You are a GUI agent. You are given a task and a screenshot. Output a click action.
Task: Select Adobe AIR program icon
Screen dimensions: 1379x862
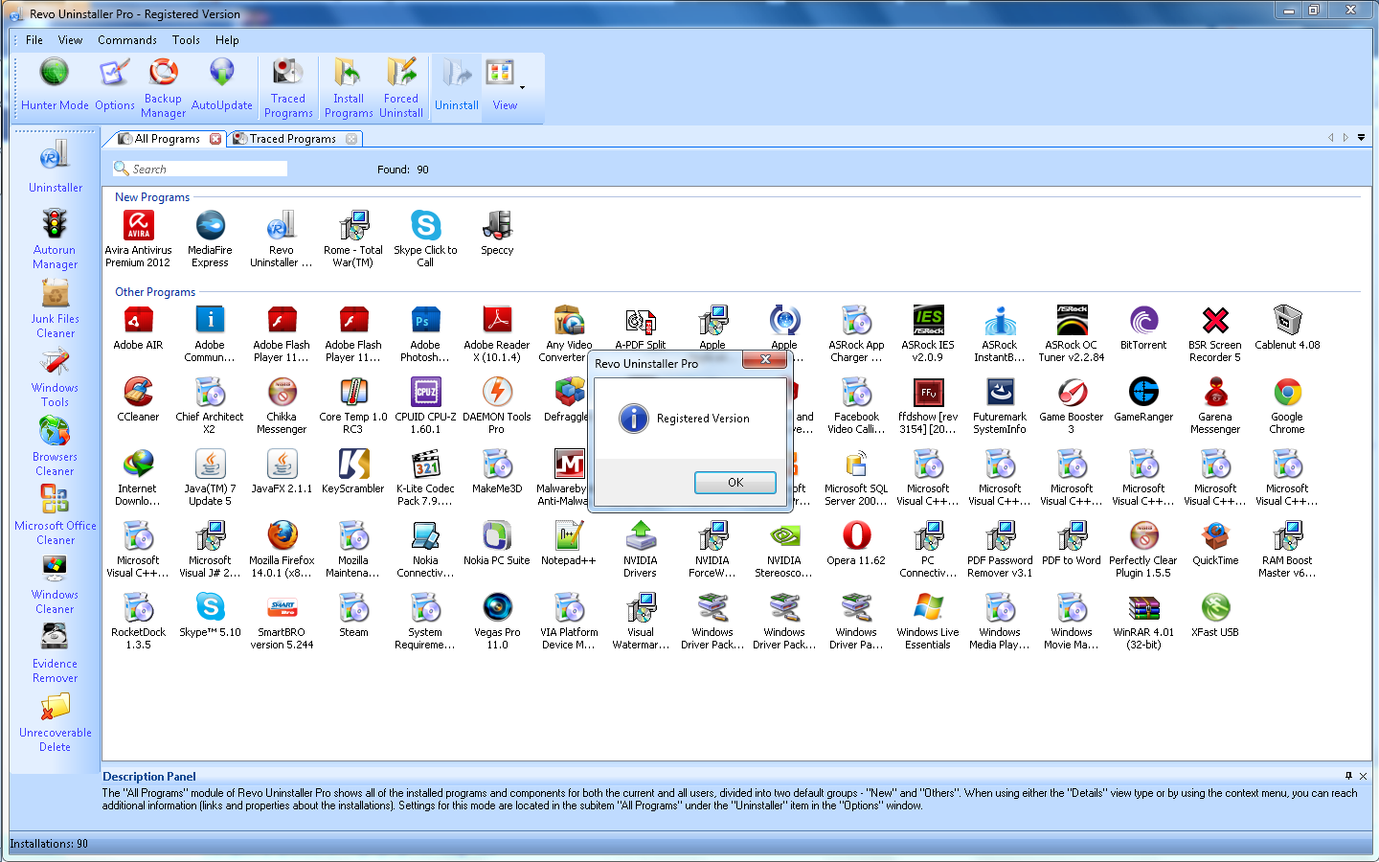[x=138, y=328]
